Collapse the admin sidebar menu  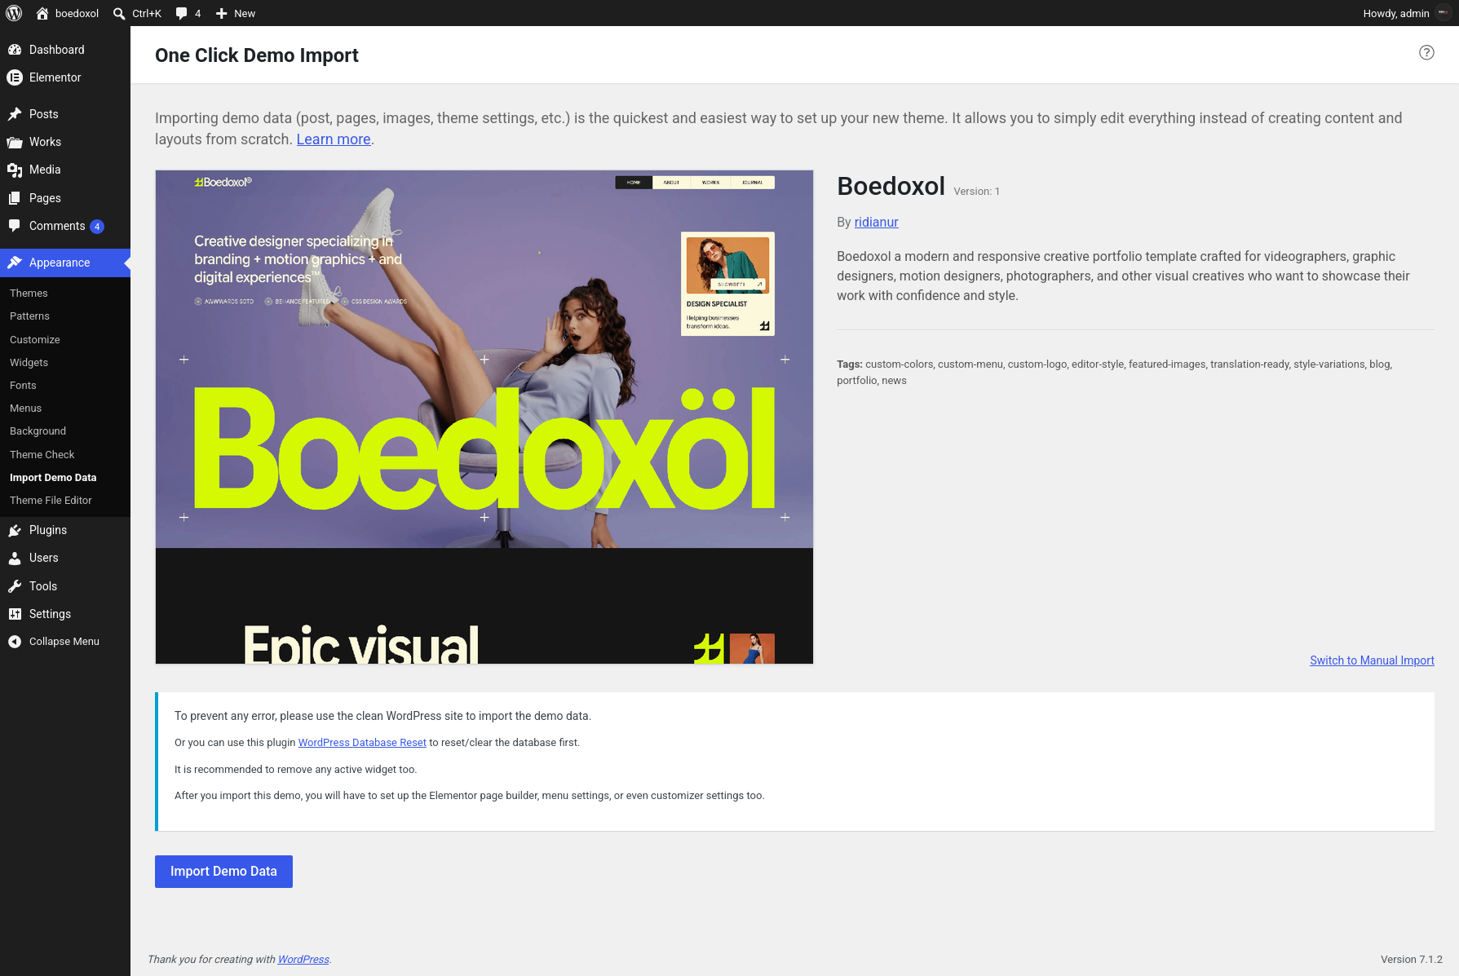point(65,642)
